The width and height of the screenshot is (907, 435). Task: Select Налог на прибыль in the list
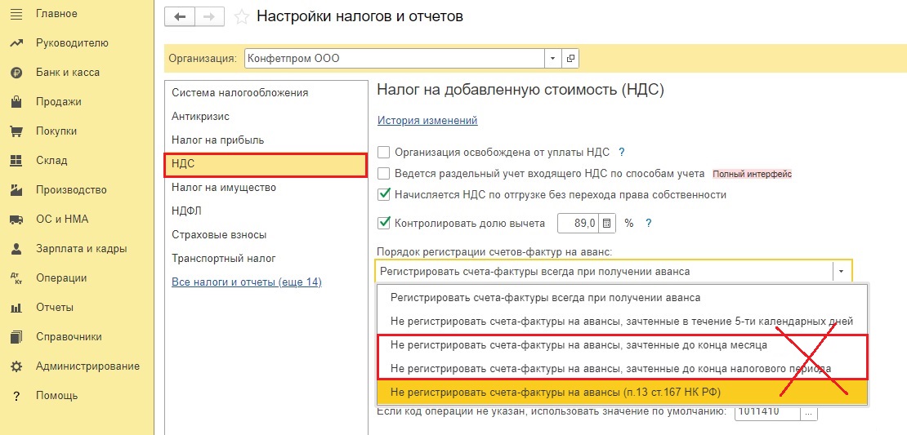coord(266,140)
